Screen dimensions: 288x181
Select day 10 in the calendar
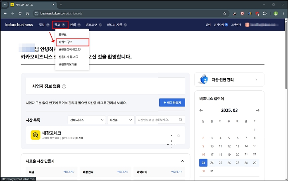click(212, 146)
